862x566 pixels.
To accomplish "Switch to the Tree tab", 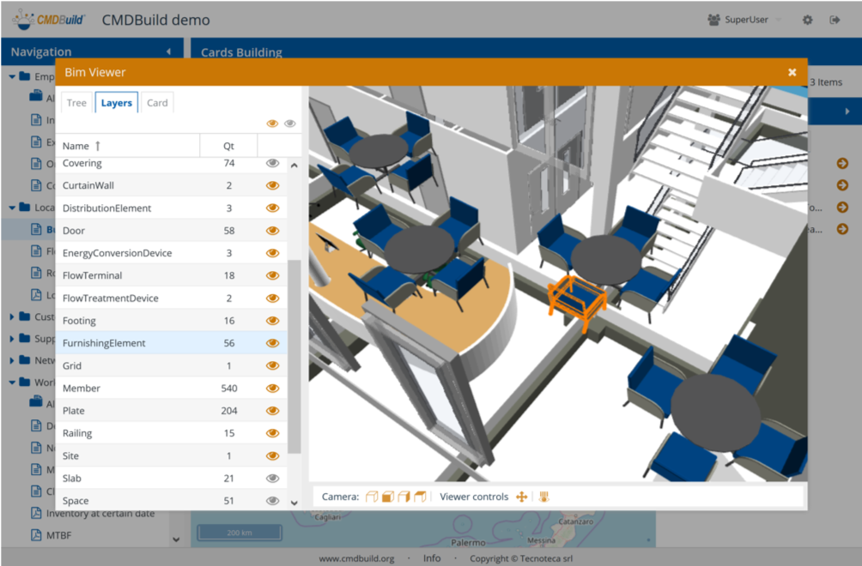I will pos(76,103).
